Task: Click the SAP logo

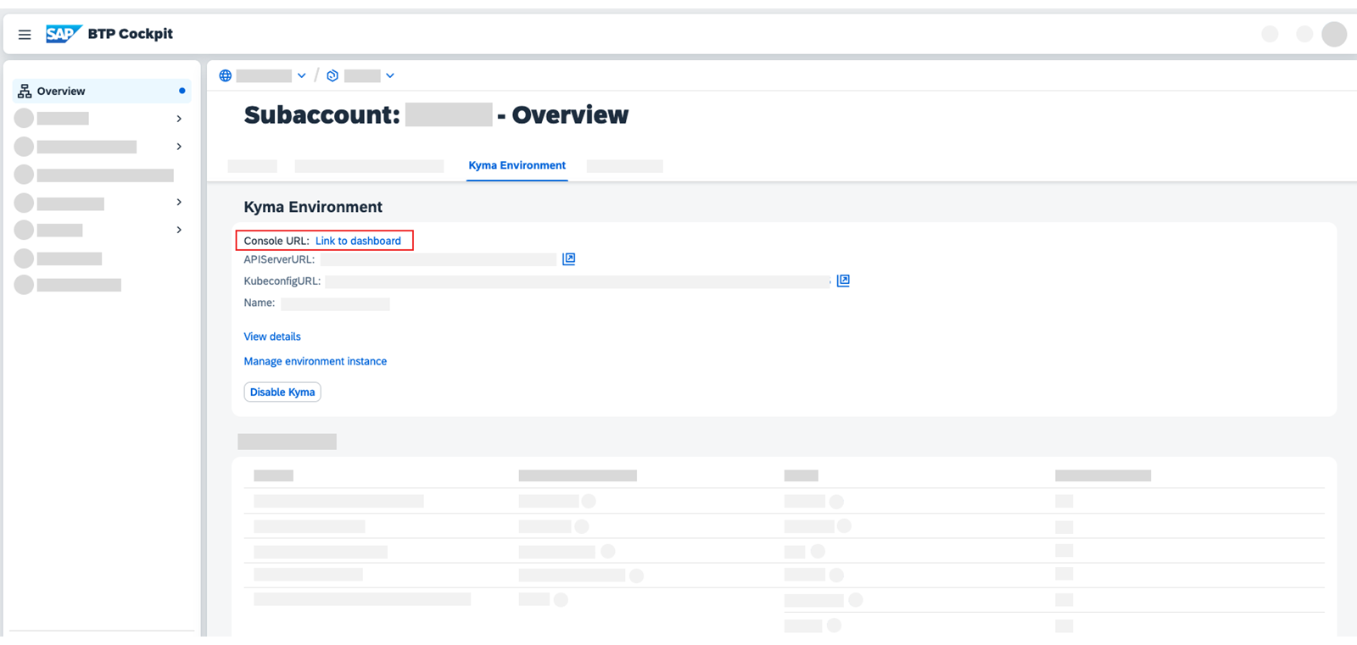Action: [64, 34]
